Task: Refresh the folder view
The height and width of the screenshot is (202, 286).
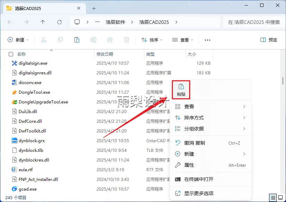Action: pos(59,22)
